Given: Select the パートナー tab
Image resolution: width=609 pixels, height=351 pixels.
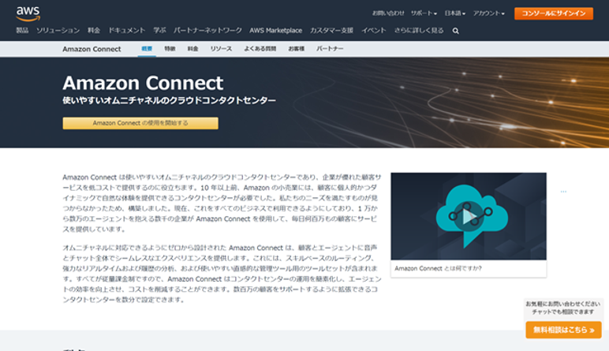Looking at the screenshot, I should pos(330,49).
